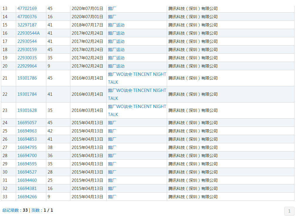Select date 2020年07月01日 in row 13
296x217 pixels.
87,9
